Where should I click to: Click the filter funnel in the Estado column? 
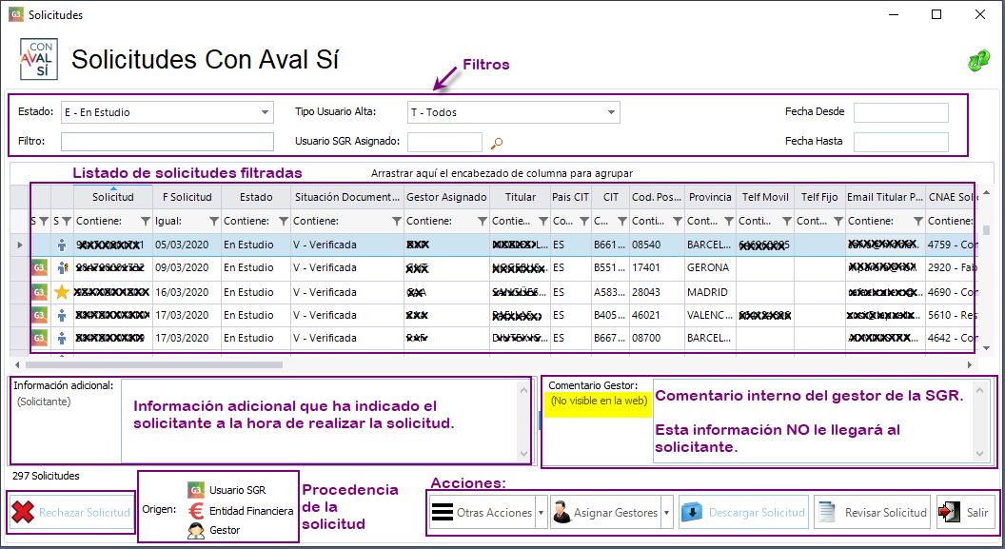284,221
